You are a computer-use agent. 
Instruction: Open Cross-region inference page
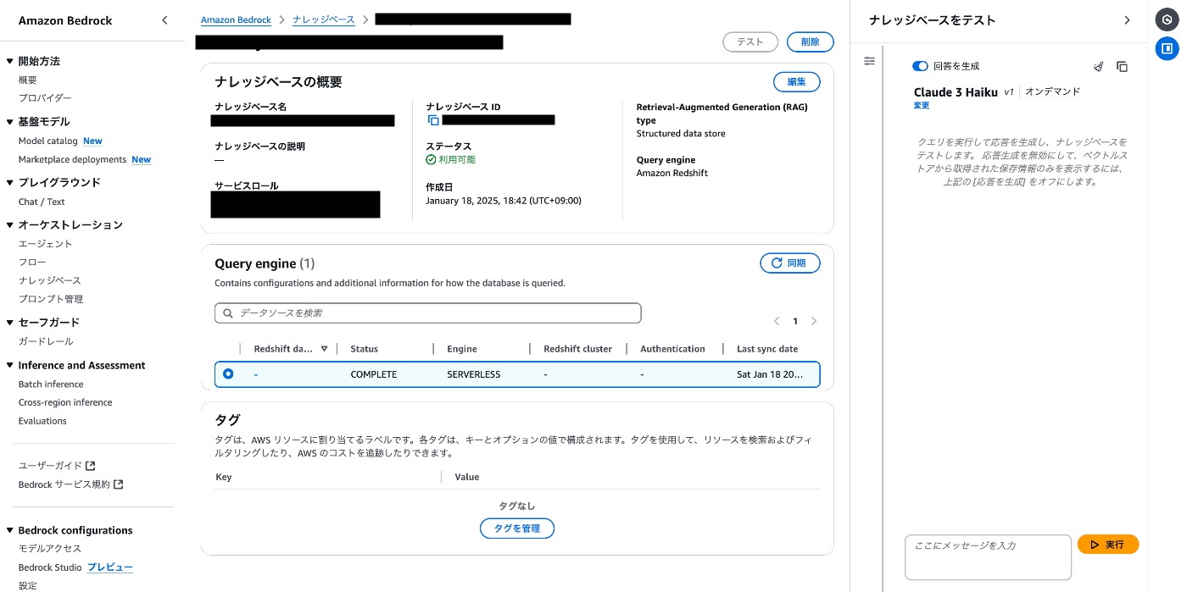click(65, 402)
